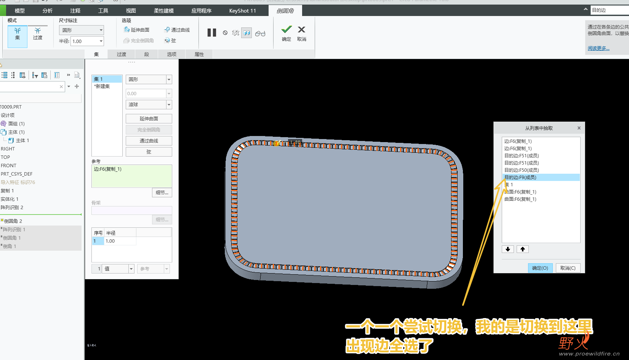Click the glasses preview icon

260,34
